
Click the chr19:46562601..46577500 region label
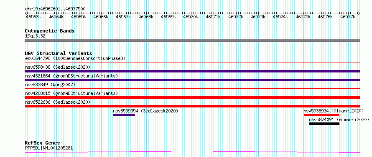click(x=55, y=9)
